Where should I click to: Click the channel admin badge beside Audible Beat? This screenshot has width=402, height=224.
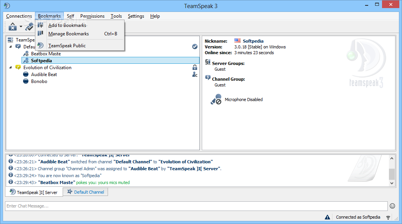click(x=195, y=74)
